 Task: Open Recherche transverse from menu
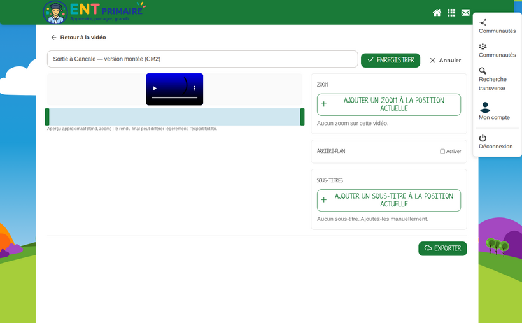[493, 79]
